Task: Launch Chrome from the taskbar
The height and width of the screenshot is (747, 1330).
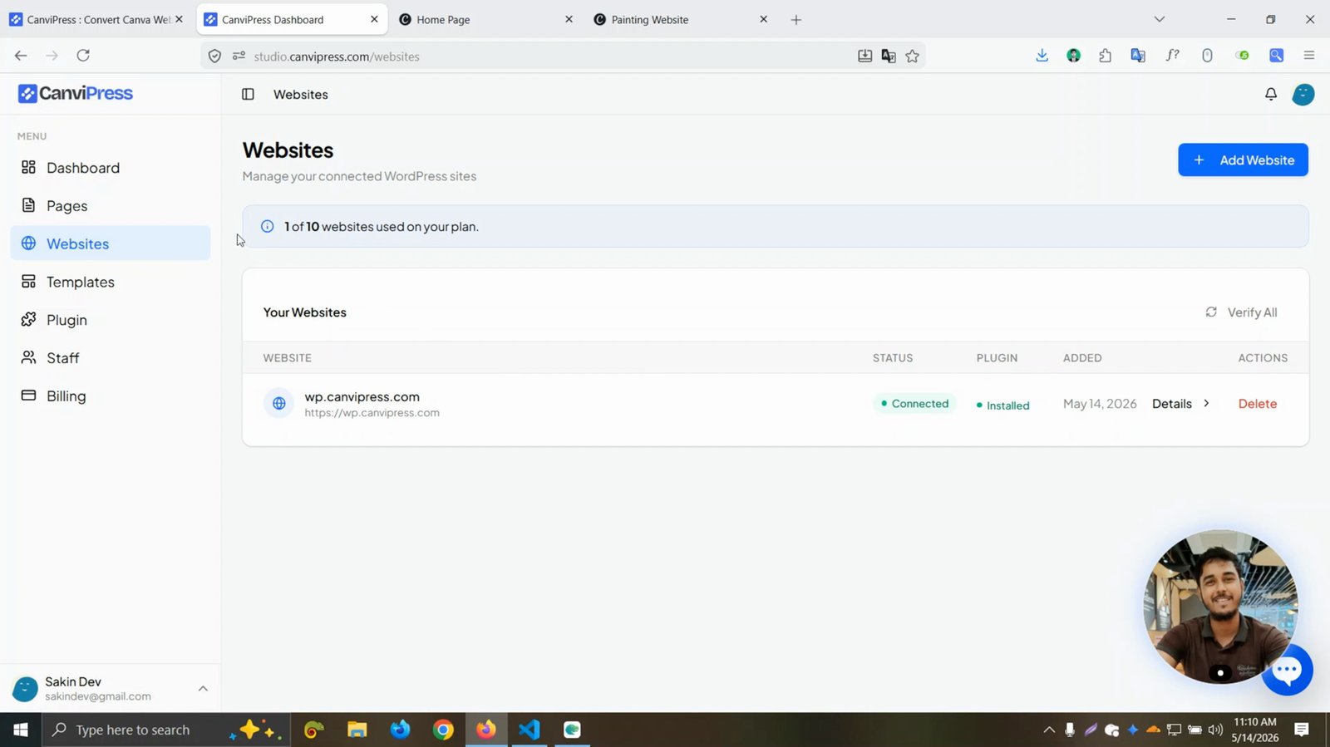Action: pyautogui.click(x=443, y=730)
